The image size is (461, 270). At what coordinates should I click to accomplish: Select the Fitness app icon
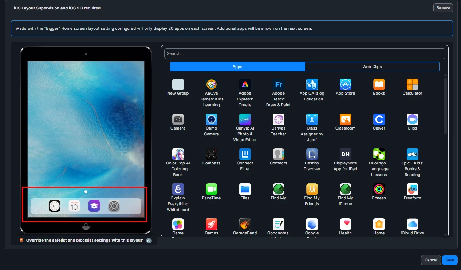(379, 189)
